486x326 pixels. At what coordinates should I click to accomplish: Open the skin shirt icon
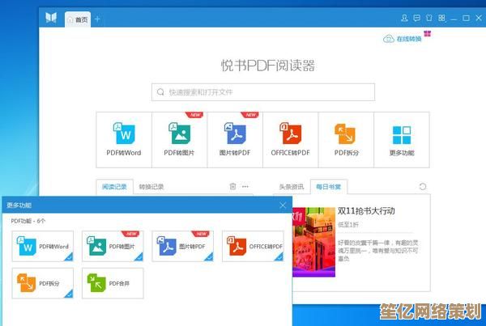pyautogui.click(x=429, y=18)
